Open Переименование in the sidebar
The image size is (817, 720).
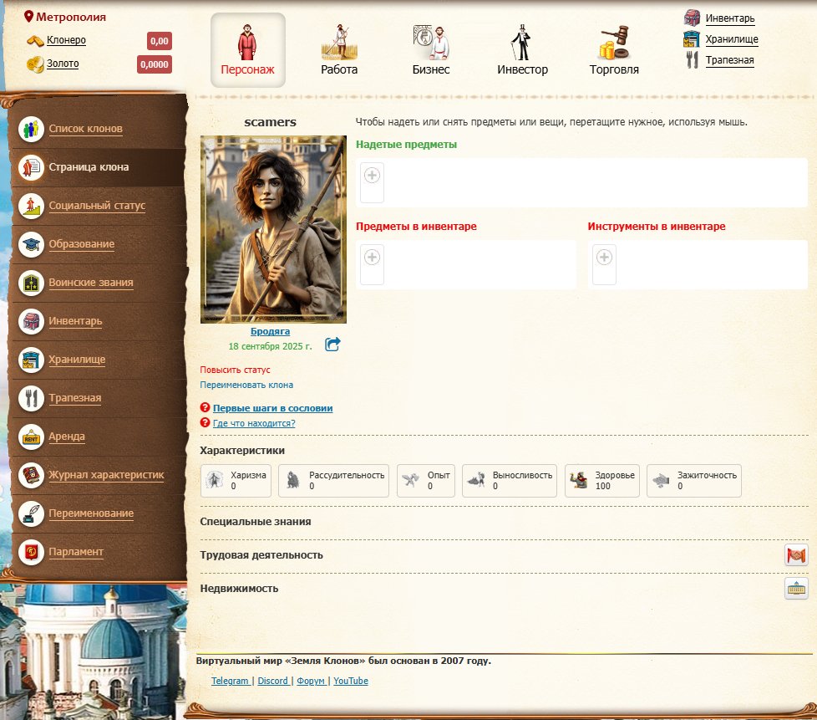pos(91,513)
